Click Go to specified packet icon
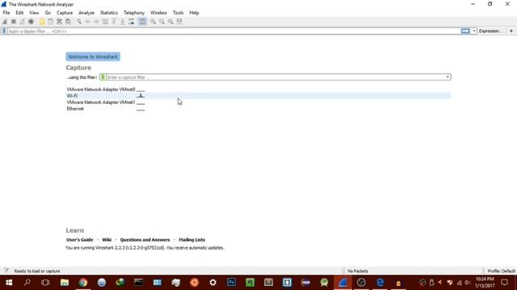Image resolution: width=517 pixels, height=290 pixels. tap(105, 22)
